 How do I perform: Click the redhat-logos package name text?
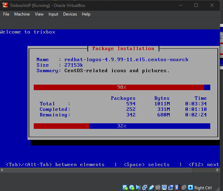click(x=126, y=59)
